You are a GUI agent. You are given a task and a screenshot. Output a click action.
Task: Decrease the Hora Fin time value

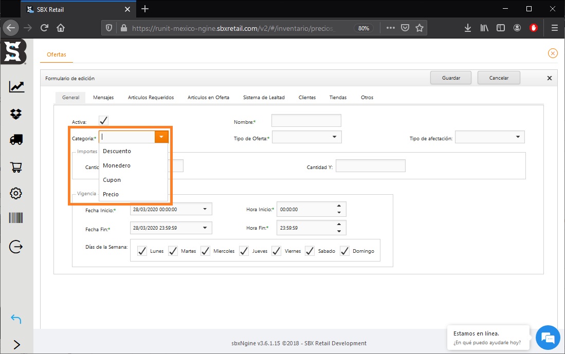click(x=339, y=231)
